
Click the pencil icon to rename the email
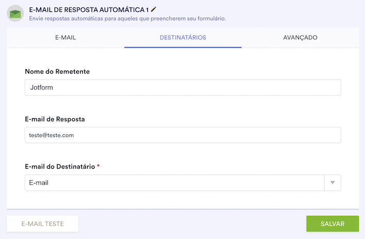click(153, 9)
